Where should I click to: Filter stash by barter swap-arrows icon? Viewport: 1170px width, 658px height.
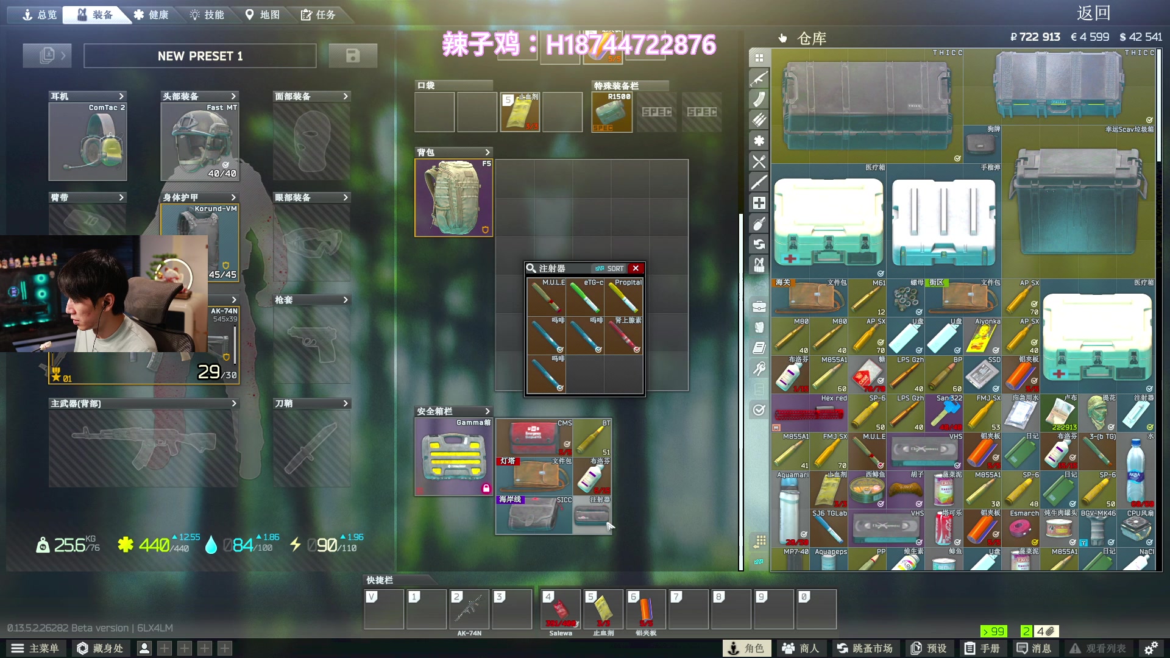tap(759, 244)
